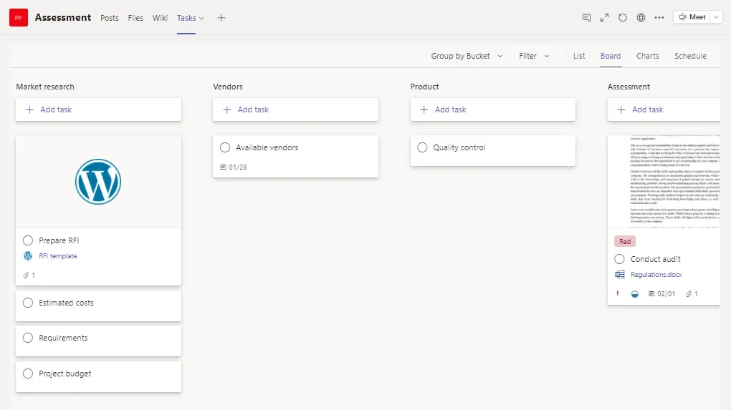The width and height of the screenshot is (731, 410).
Task: Add a new tab with the plus icon
Action: pyautogui.click(x=221, y=18)
